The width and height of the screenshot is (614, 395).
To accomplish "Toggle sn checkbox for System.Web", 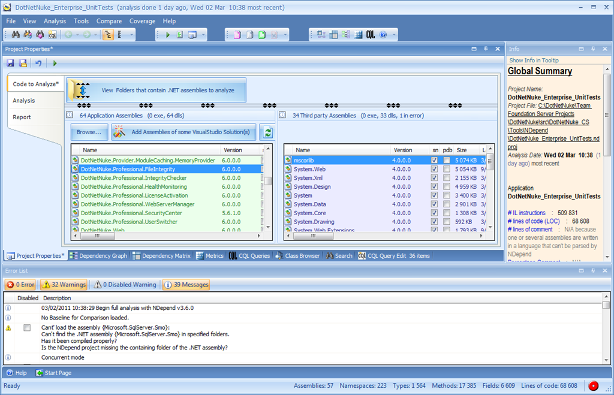I will pyautogui.click(x=434, y=169).
